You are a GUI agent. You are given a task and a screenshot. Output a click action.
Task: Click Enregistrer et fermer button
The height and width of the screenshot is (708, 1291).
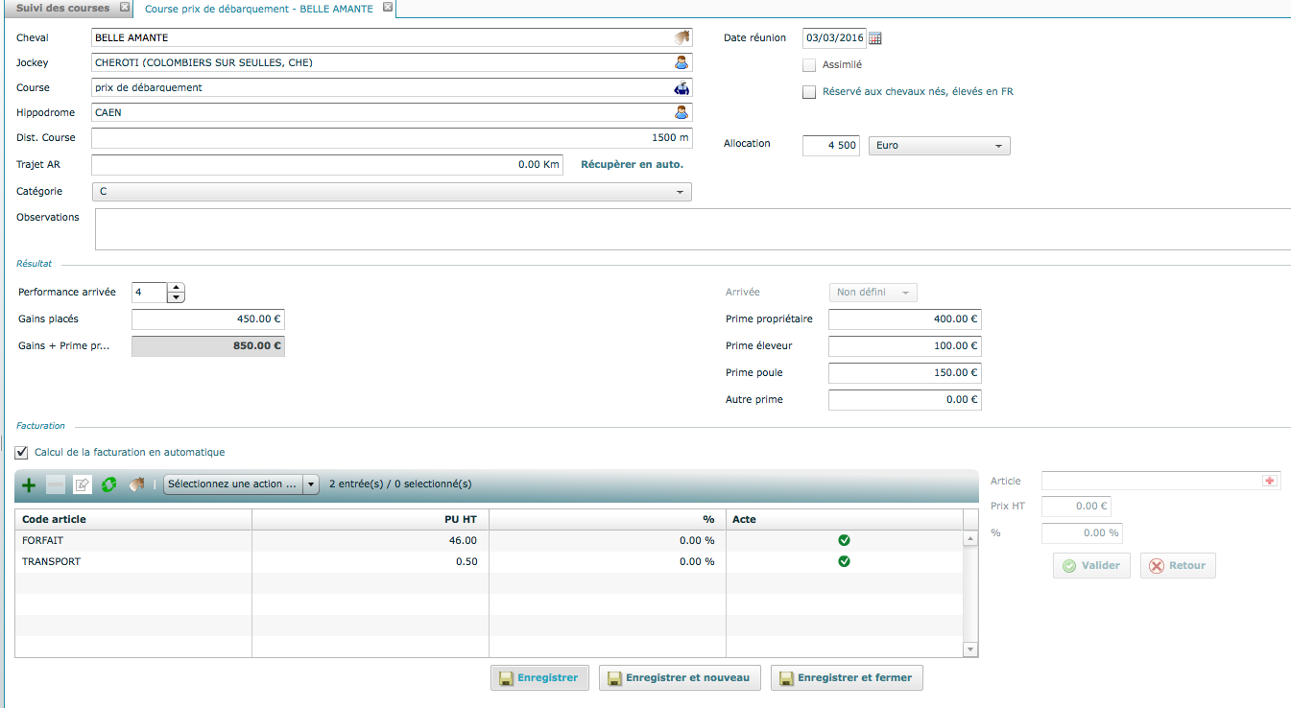tap(847, 677)
